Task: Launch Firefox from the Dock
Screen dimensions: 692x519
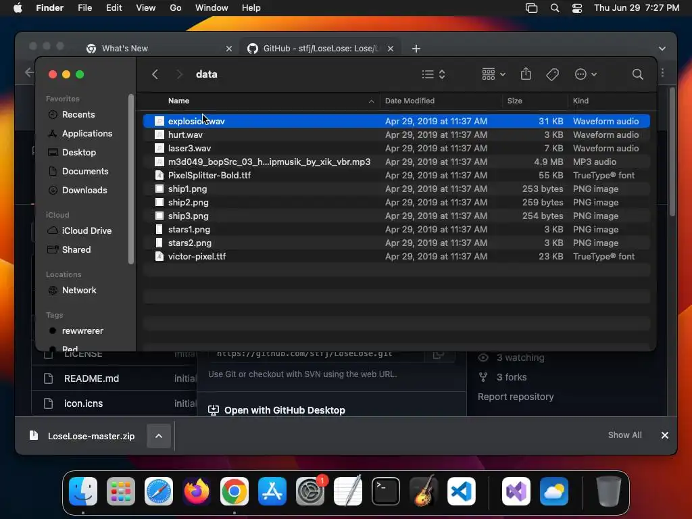Action: (197, 491)
